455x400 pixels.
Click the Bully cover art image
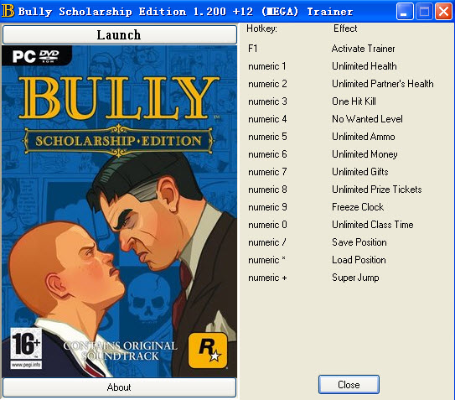point(119,211)
